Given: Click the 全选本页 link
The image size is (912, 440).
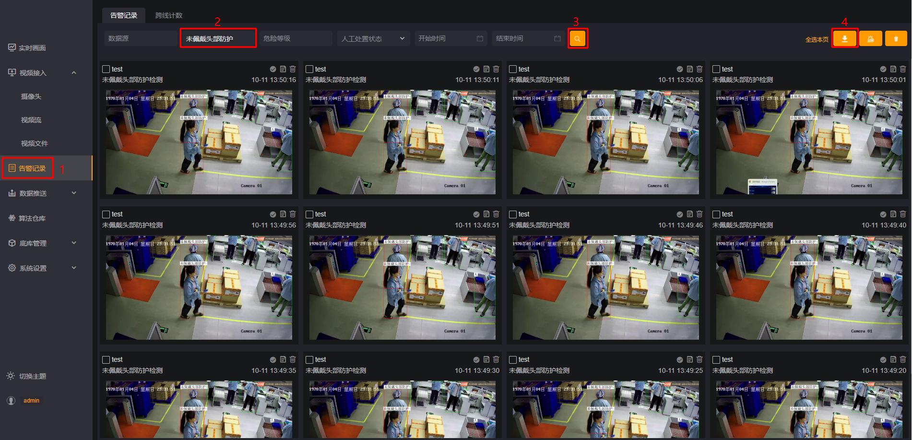Looking at the screenshot, I should click(x=817, y=39).
